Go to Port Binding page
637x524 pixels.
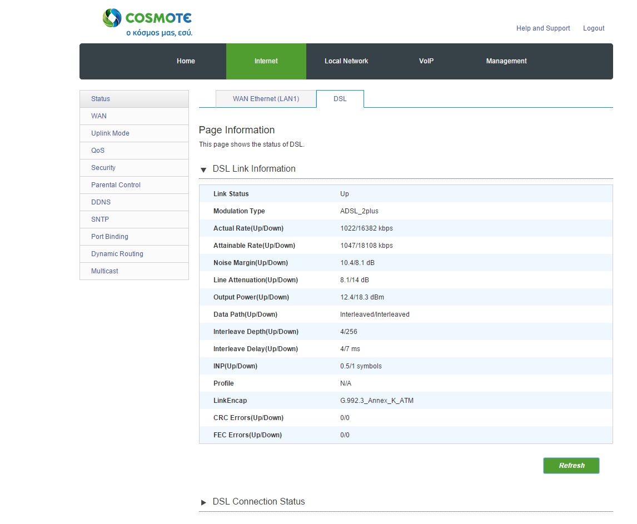tap(134, 236)
